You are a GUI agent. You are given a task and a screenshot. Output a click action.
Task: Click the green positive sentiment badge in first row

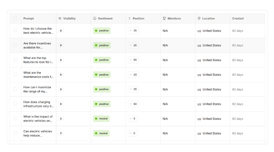tap(102, 31)
